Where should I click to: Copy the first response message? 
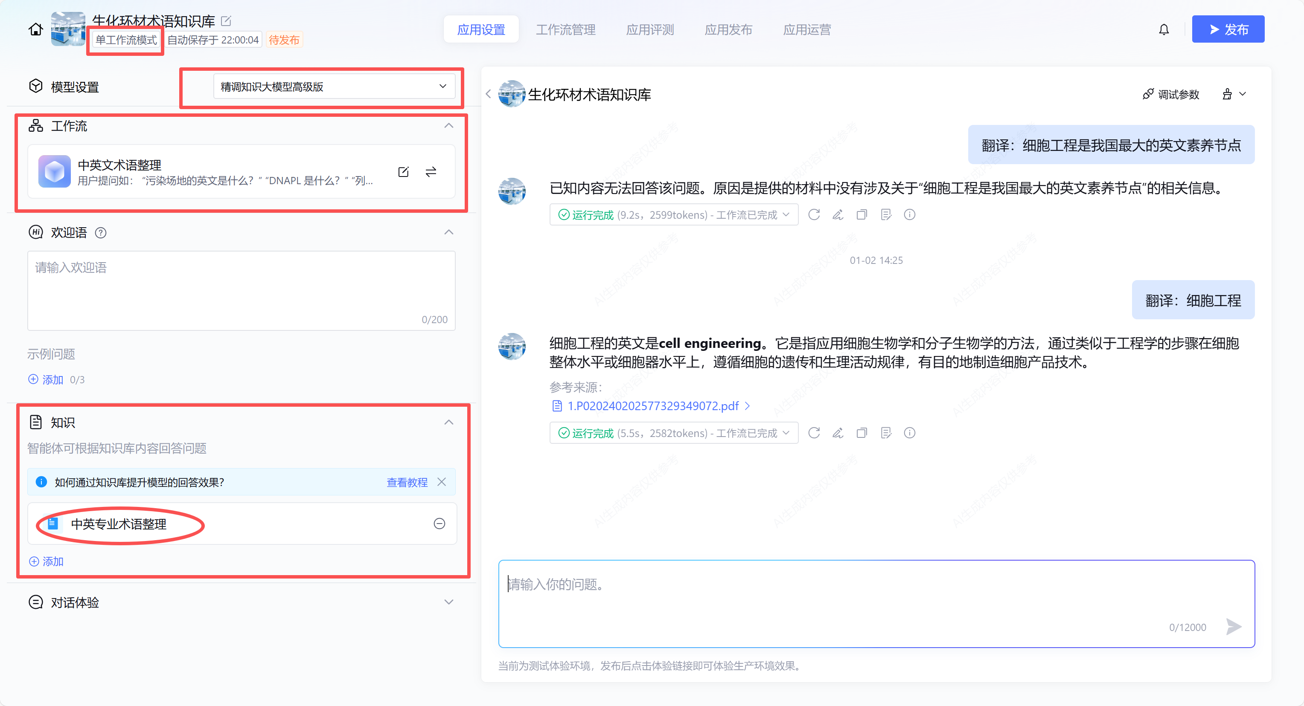click(862, 214)
